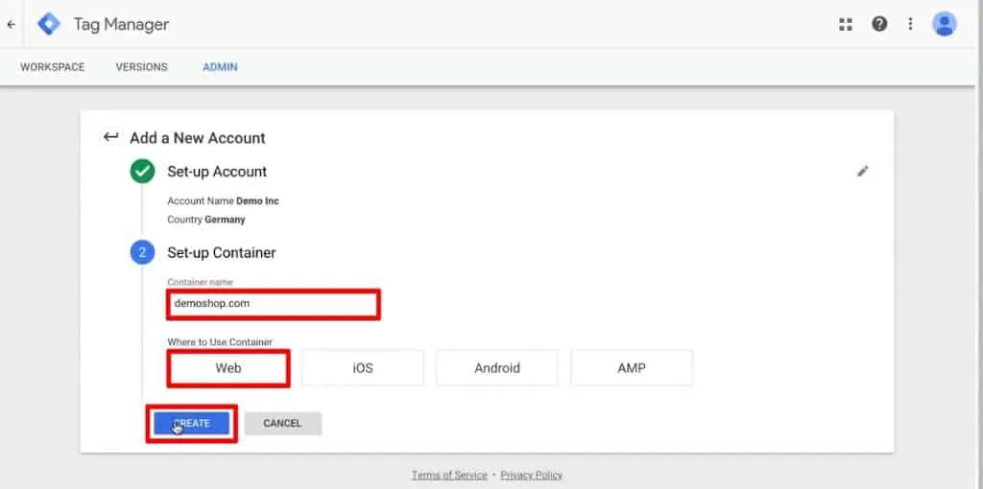Select iOS as container platform
The height and width of the screenshot is (489, 983).
click(362, 368)
